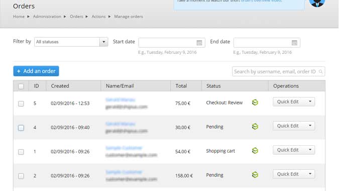Go to Home breadcrumb
The height and width of the screenshot is (191, 339).
pyautogui.click(x=19, y=17)
